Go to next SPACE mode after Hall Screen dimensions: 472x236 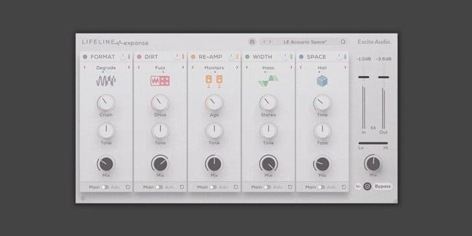(x=345, y=67)
